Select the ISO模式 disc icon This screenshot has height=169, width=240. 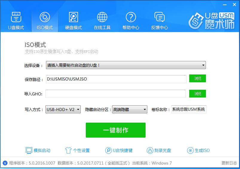point(45,17)
